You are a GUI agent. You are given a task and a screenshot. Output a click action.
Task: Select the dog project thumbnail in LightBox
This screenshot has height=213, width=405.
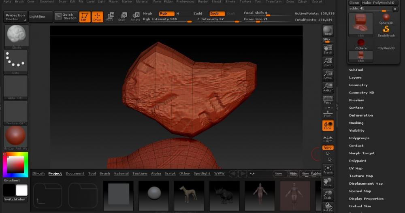[x=189, y=195]
